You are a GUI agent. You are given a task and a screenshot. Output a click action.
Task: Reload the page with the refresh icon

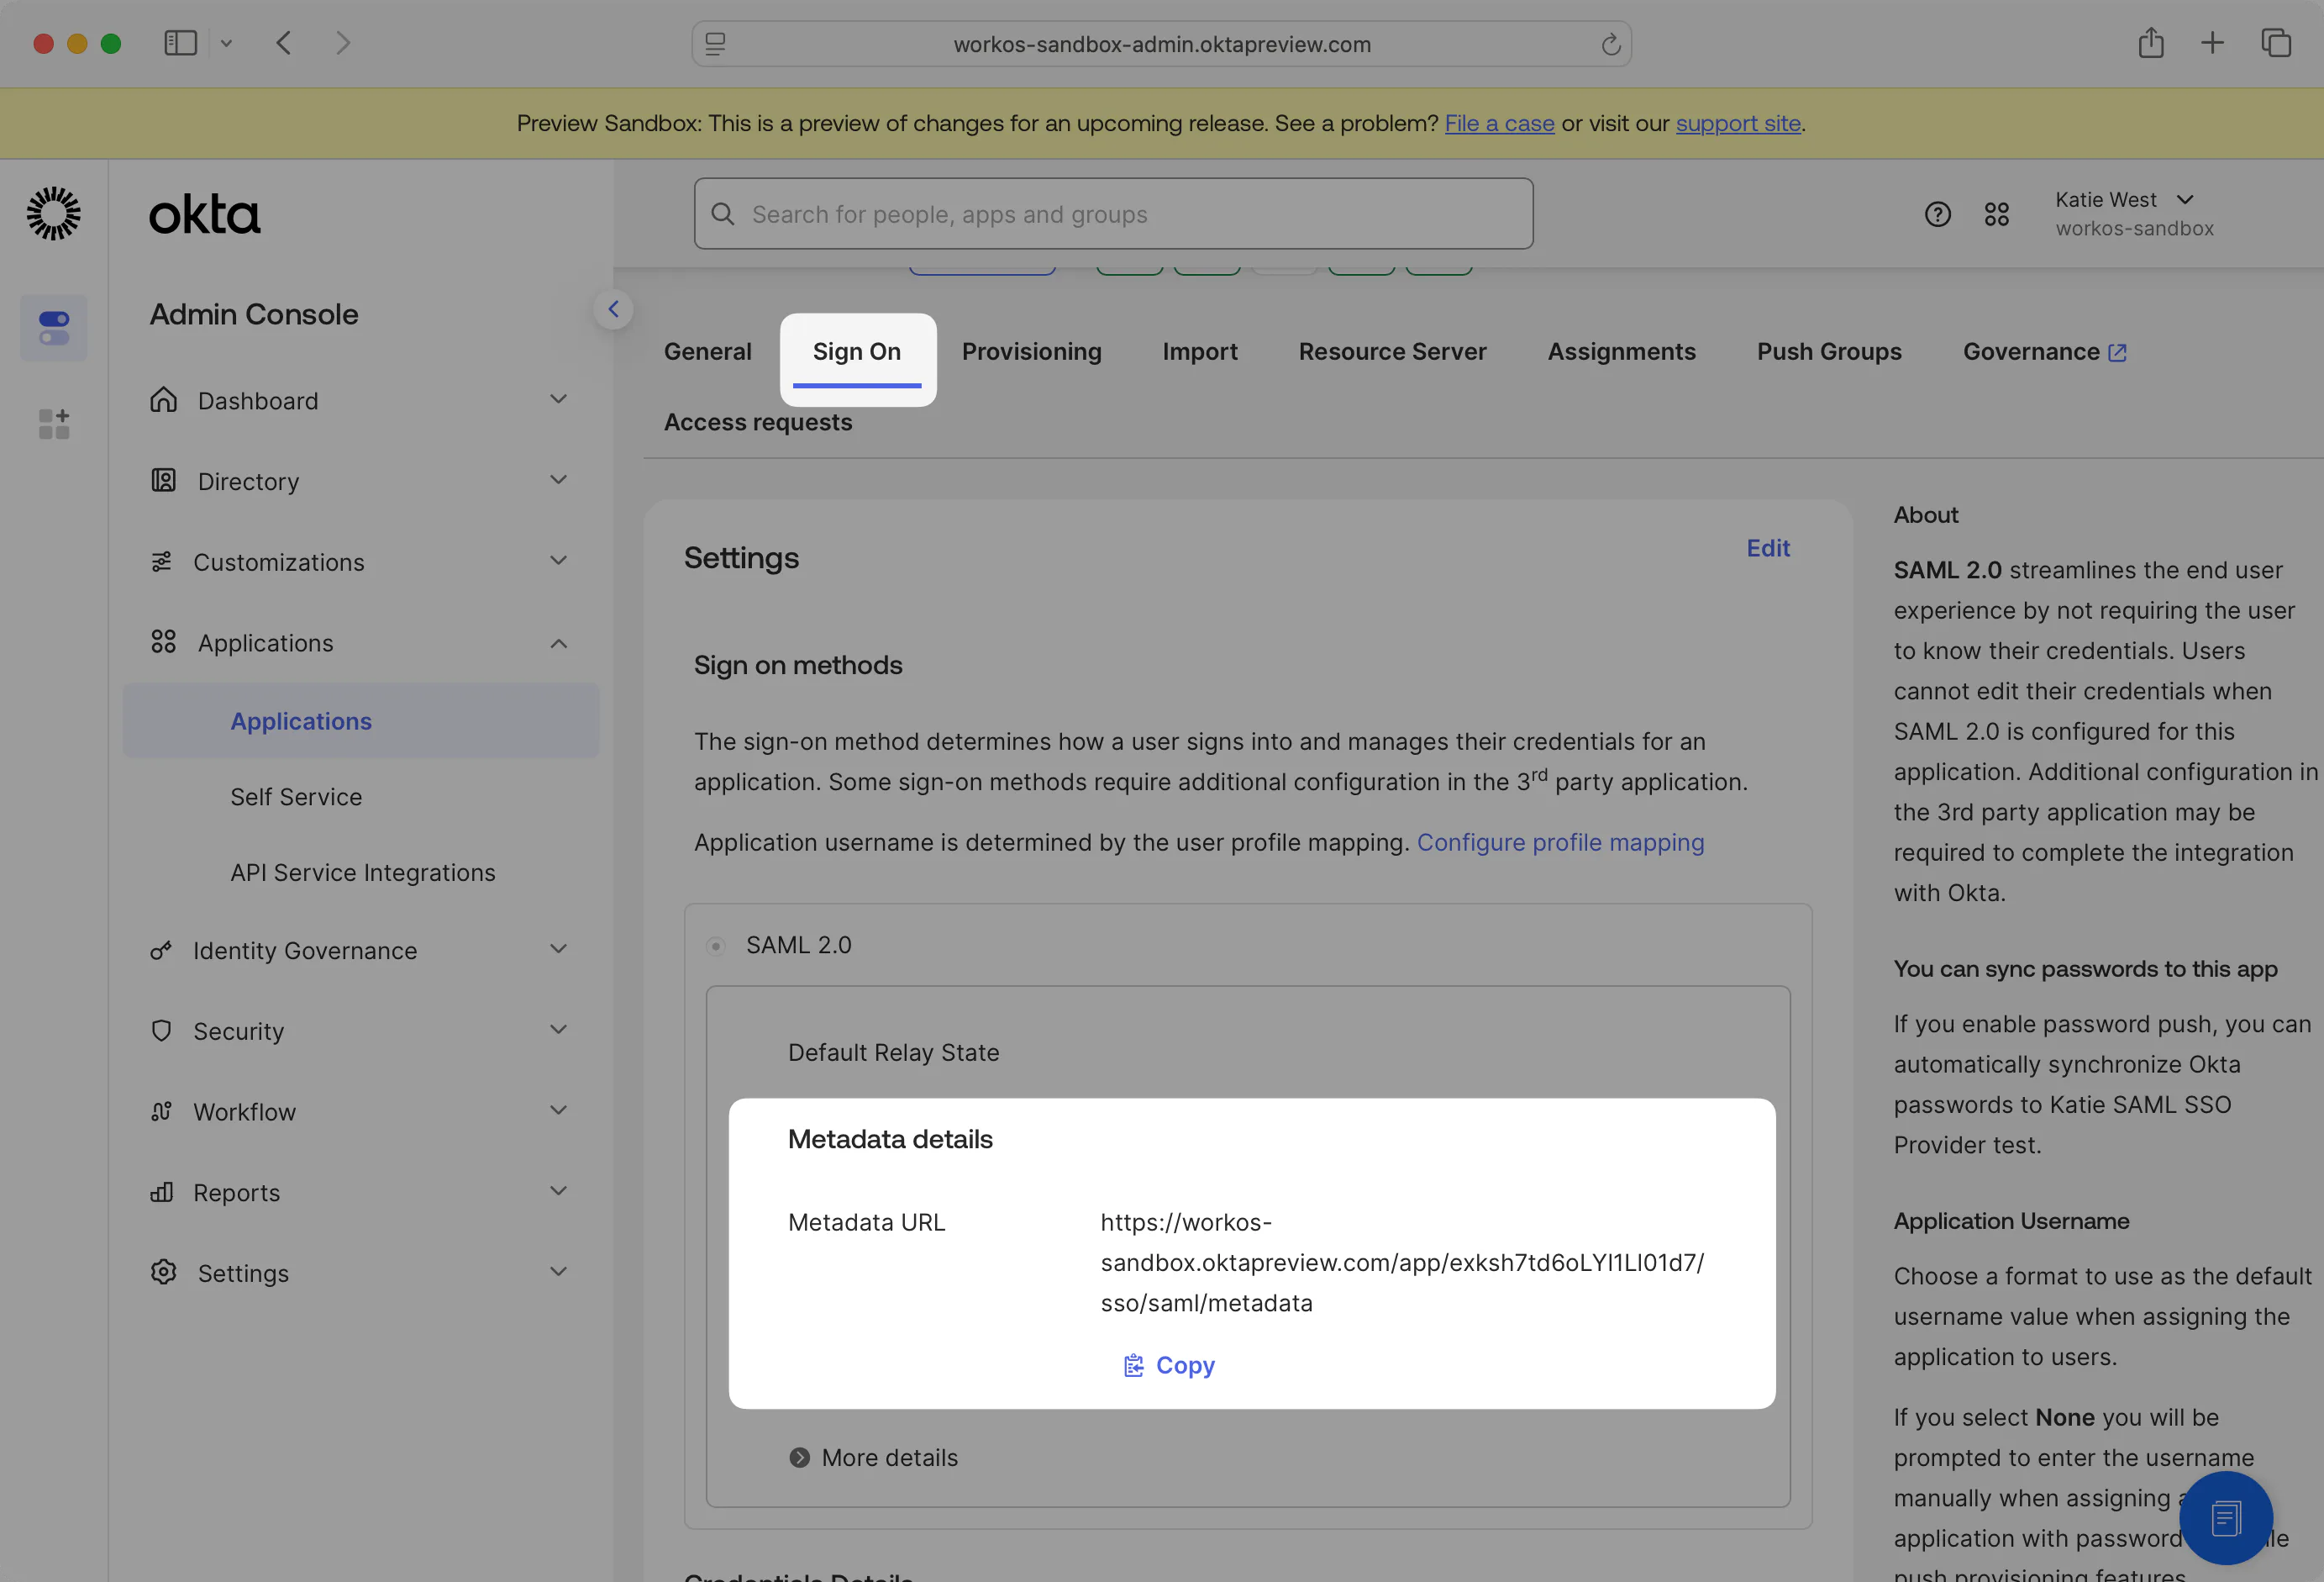pyautogui.click(x=1610, y=44)
